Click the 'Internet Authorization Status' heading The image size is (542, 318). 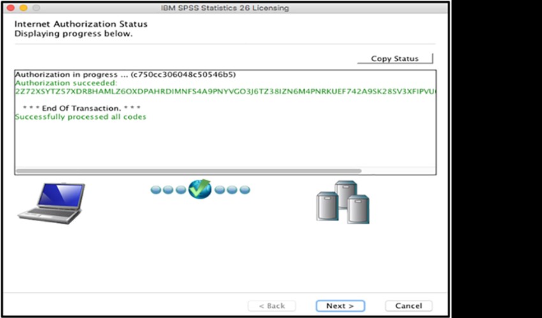[81, 24]
